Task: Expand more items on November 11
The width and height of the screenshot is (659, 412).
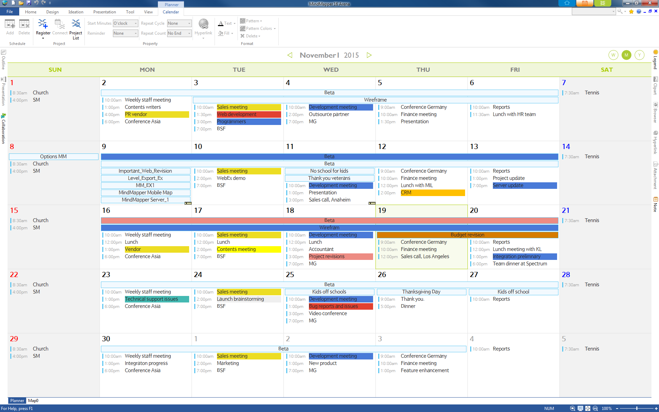Action: pyautogui.click(x=372, y=203)
